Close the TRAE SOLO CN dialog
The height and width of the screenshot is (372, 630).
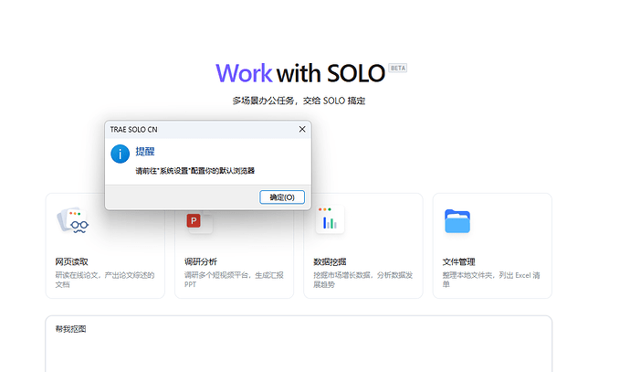tap(302, 129)
